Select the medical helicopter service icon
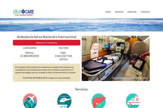Screen dimensions: 163x108 (64, 101)
